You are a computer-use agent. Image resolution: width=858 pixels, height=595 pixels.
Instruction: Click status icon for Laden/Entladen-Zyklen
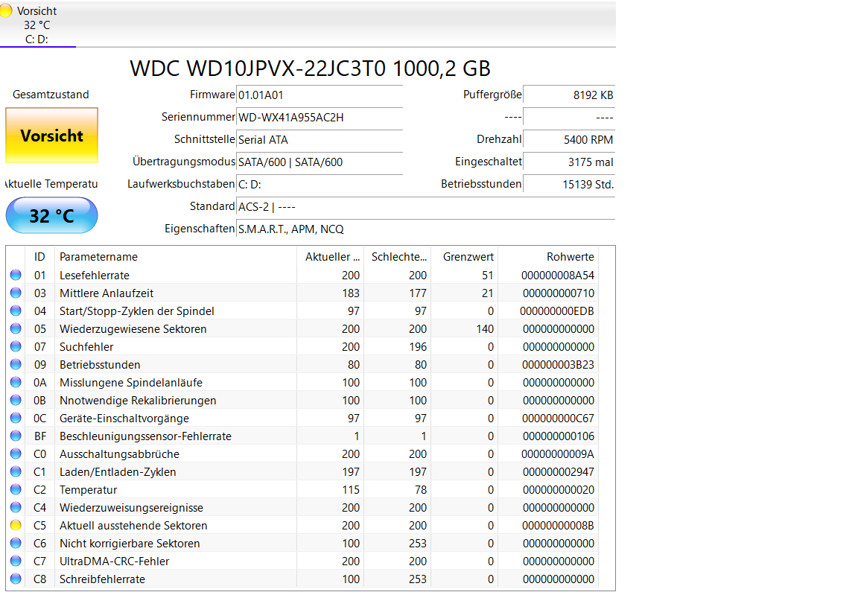coord(16,472)
